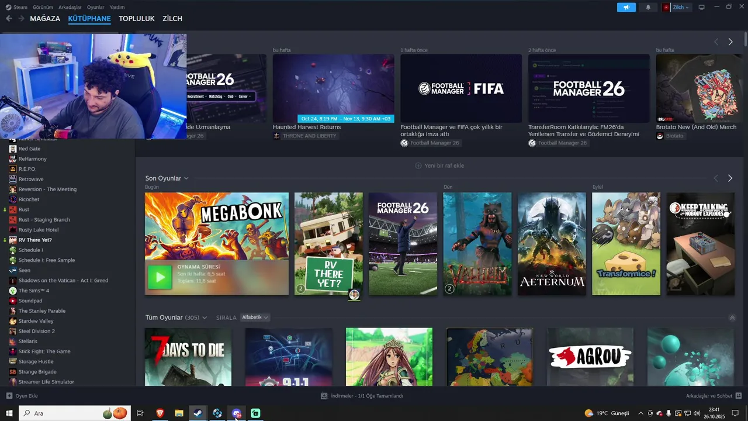Click RV There Yet? game cover

(x=328, y=244)
